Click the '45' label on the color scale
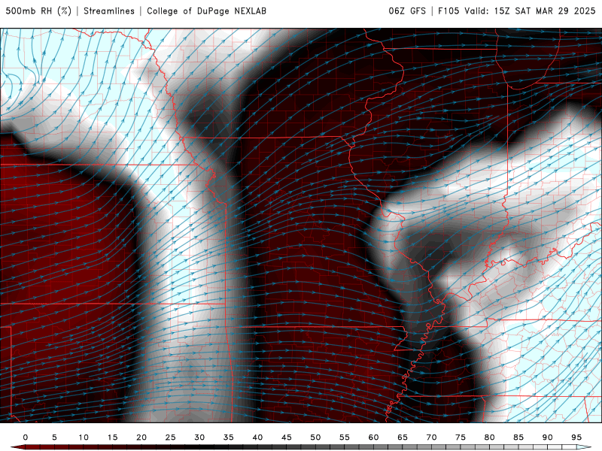The height and width of the screenshot is (451, 602). 287,437
